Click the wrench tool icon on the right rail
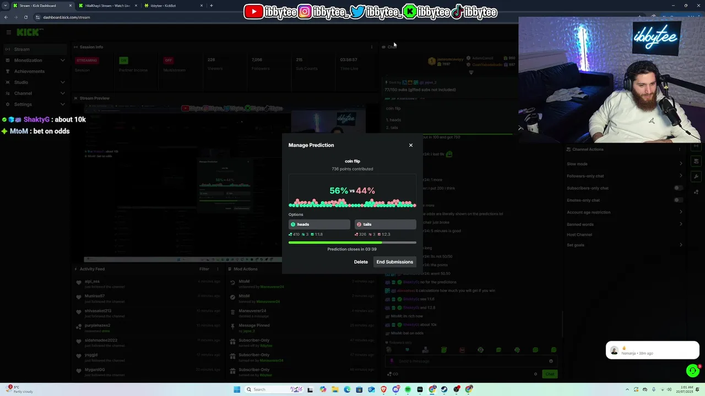This screenshot has width=705, height=396. (696, 177)
